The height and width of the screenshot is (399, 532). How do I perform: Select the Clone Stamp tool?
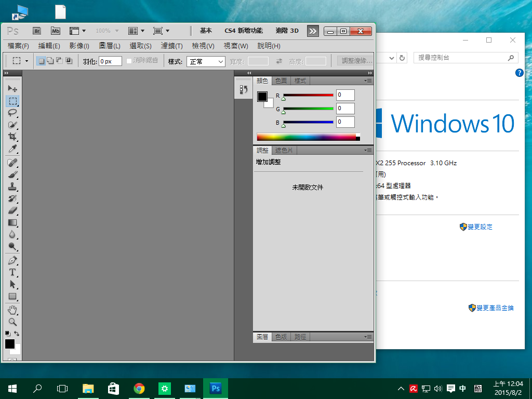[x=12, y=187]
